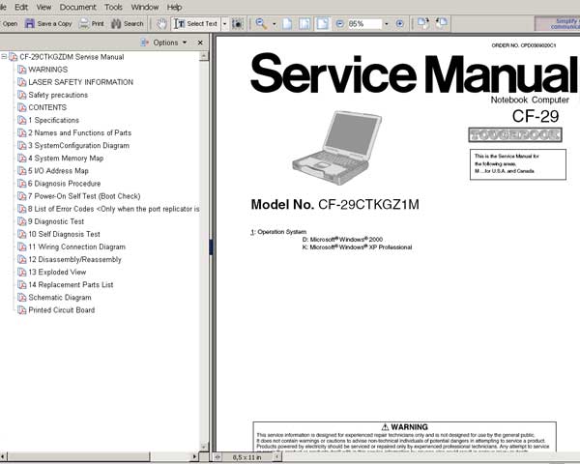This screenshot has width=580, height=464.
Task: Click the zoom out minus button
Action: click(x=340, y=23)
